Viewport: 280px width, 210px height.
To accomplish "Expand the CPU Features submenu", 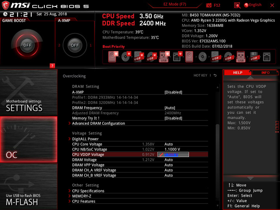I will [x=84, y=201].
